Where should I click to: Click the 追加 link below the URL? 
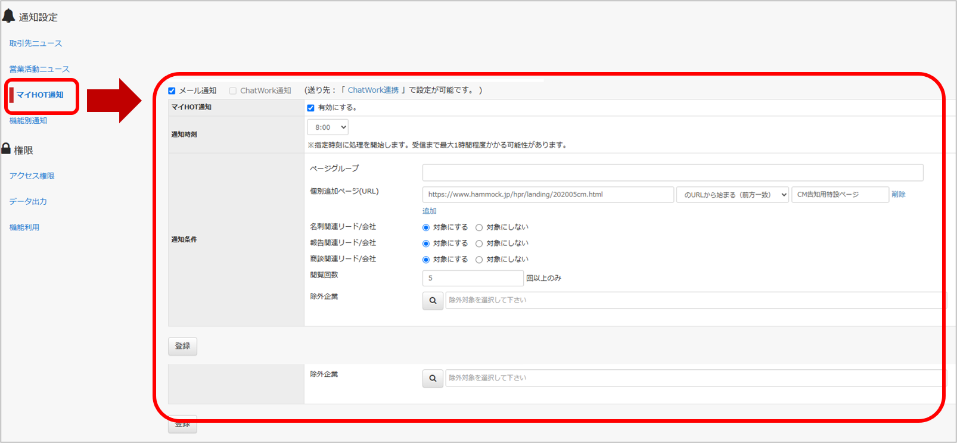click(430, 211)
